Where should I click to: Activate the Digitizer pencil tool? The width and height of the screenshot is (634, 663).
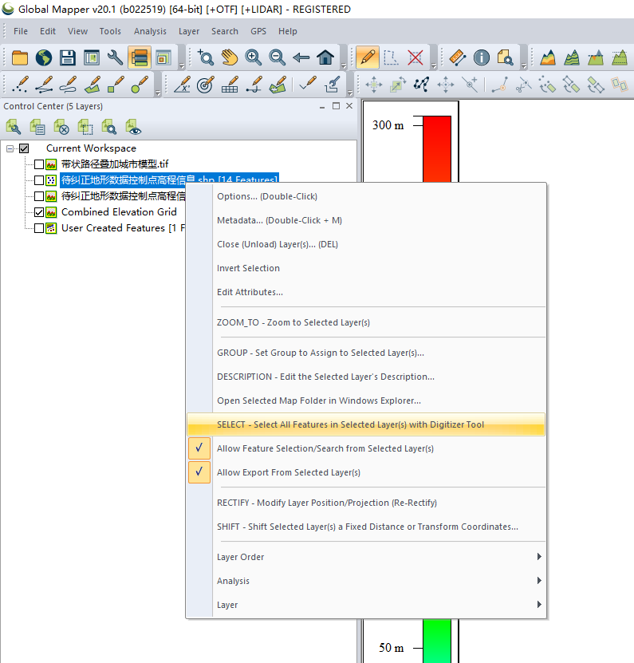pos(368,57)
